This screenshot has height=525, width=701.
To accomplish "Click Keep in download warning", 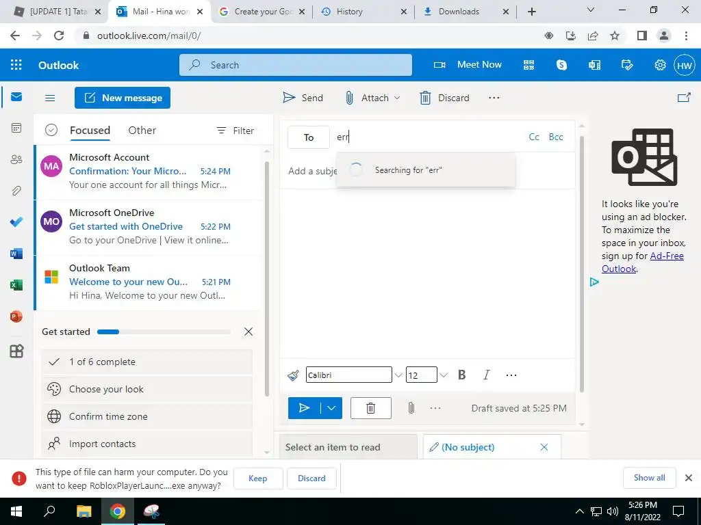I will click(258, 478).
